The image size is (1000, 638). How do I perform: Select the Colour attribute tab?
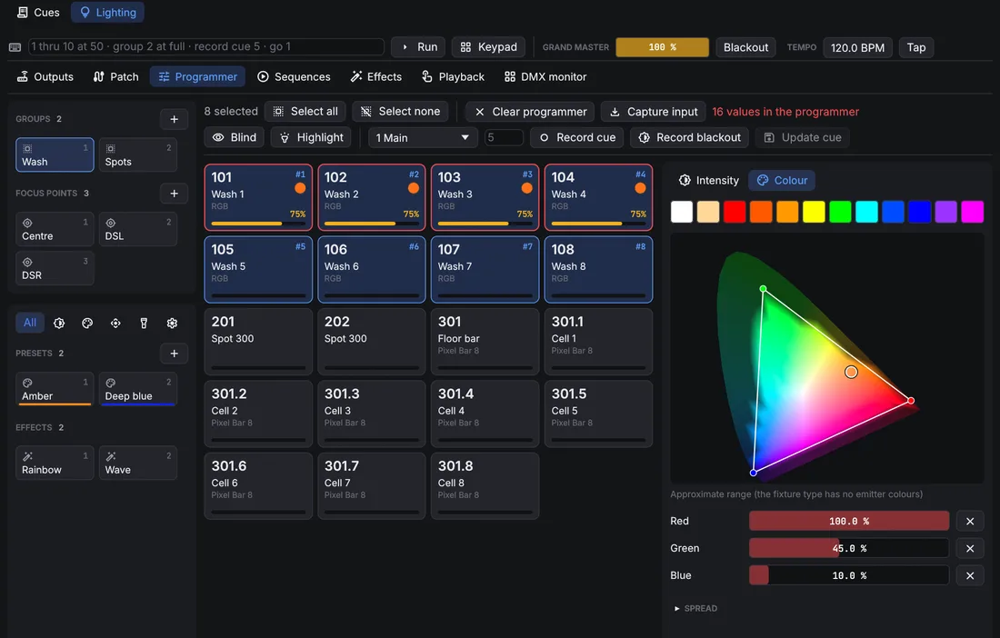coord(782,180)
